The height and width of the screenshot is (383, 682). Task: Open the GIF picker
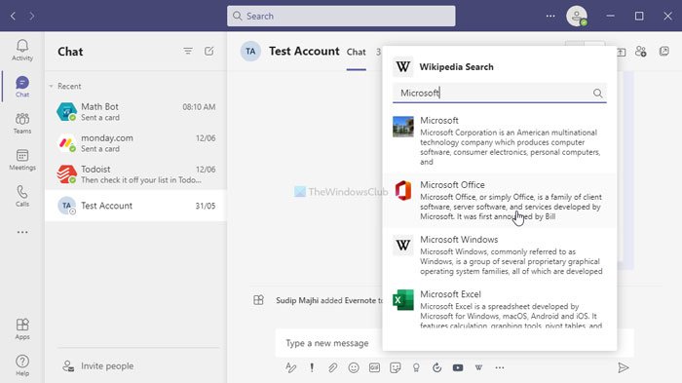(x=374, y=367)
